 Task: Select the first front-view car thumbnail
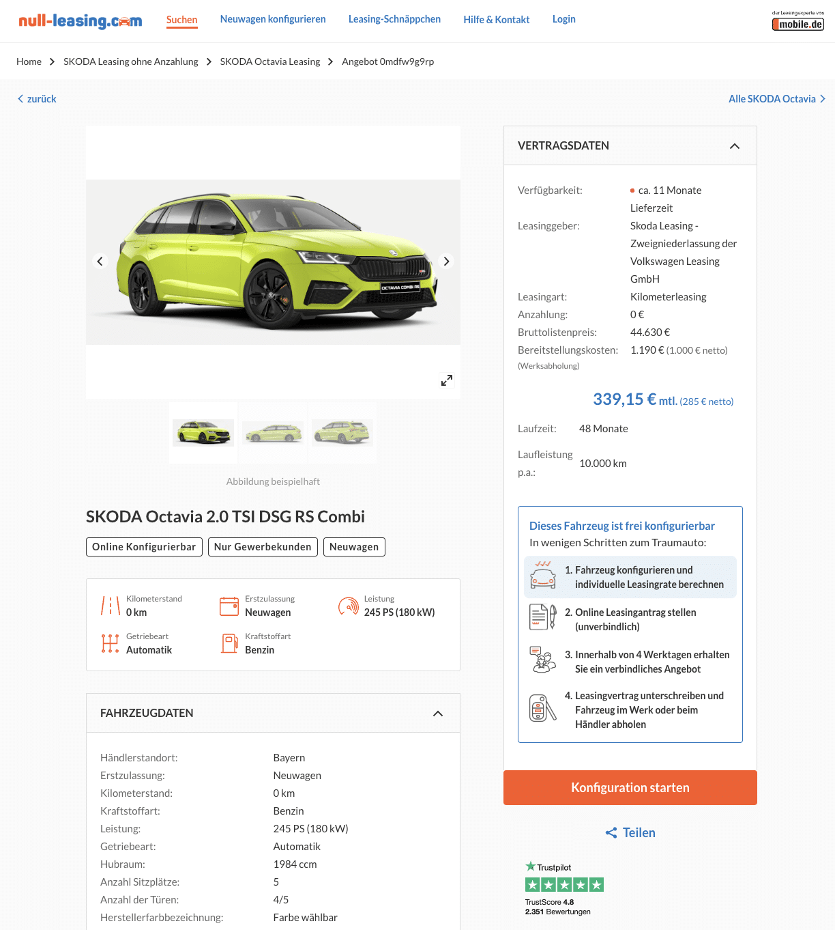203,433
